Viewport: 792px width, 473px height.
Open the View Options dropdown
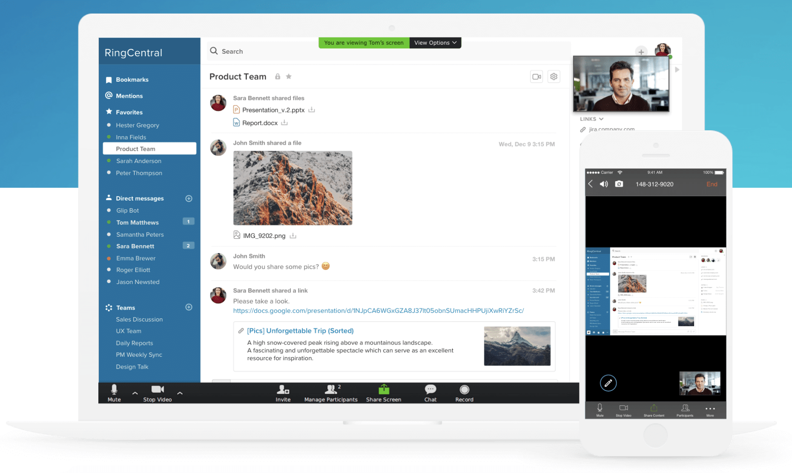pyautogui.click(x=435, y=43)
